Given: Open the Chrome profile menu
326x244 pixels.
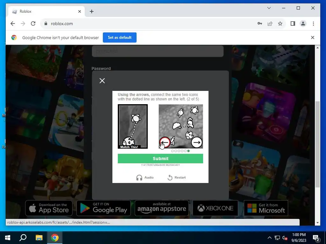Looking at the screenshot, I should click(x=303, y=24).
